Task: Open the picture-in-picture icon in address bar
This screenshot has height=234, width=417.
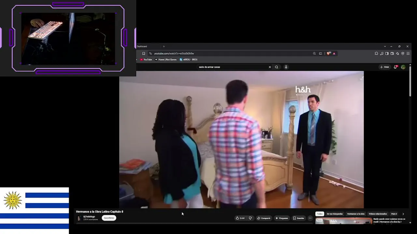Action: tap(321, 54)
